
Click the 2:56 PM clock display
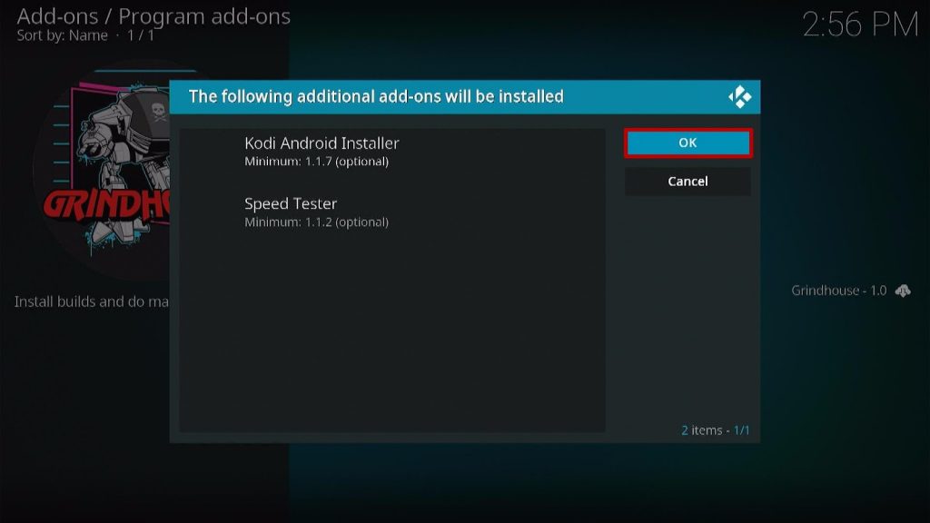pyautogui.click(x=860, y=25)
